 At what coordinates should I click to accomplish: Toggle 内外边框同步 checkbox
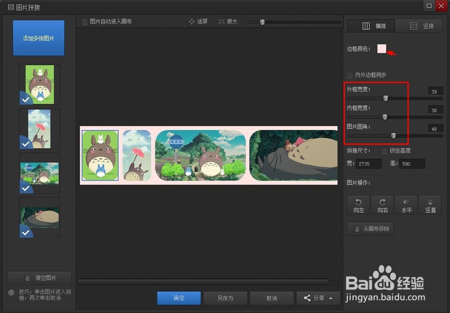[350, 75]
